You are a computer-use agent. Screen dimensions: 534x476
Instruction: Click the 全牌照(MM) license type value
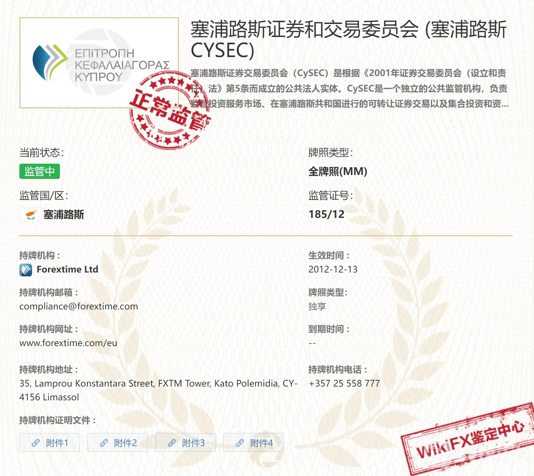338,171
